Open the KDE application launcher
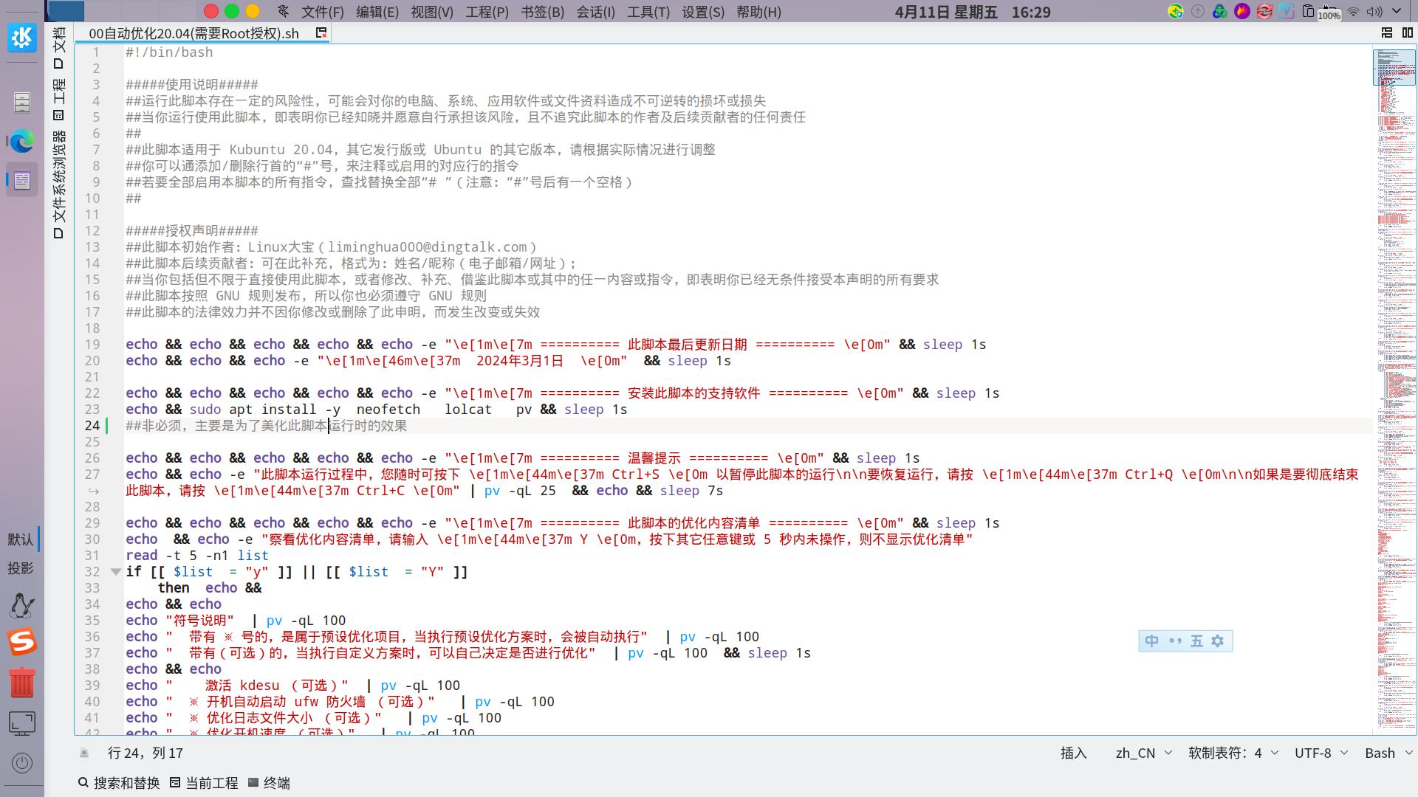1418x797 pixels. click(x=21, y=37)
